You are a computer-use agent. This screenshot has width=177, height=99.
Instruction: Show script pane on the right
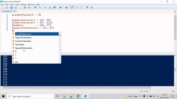[x=77, y=7]
